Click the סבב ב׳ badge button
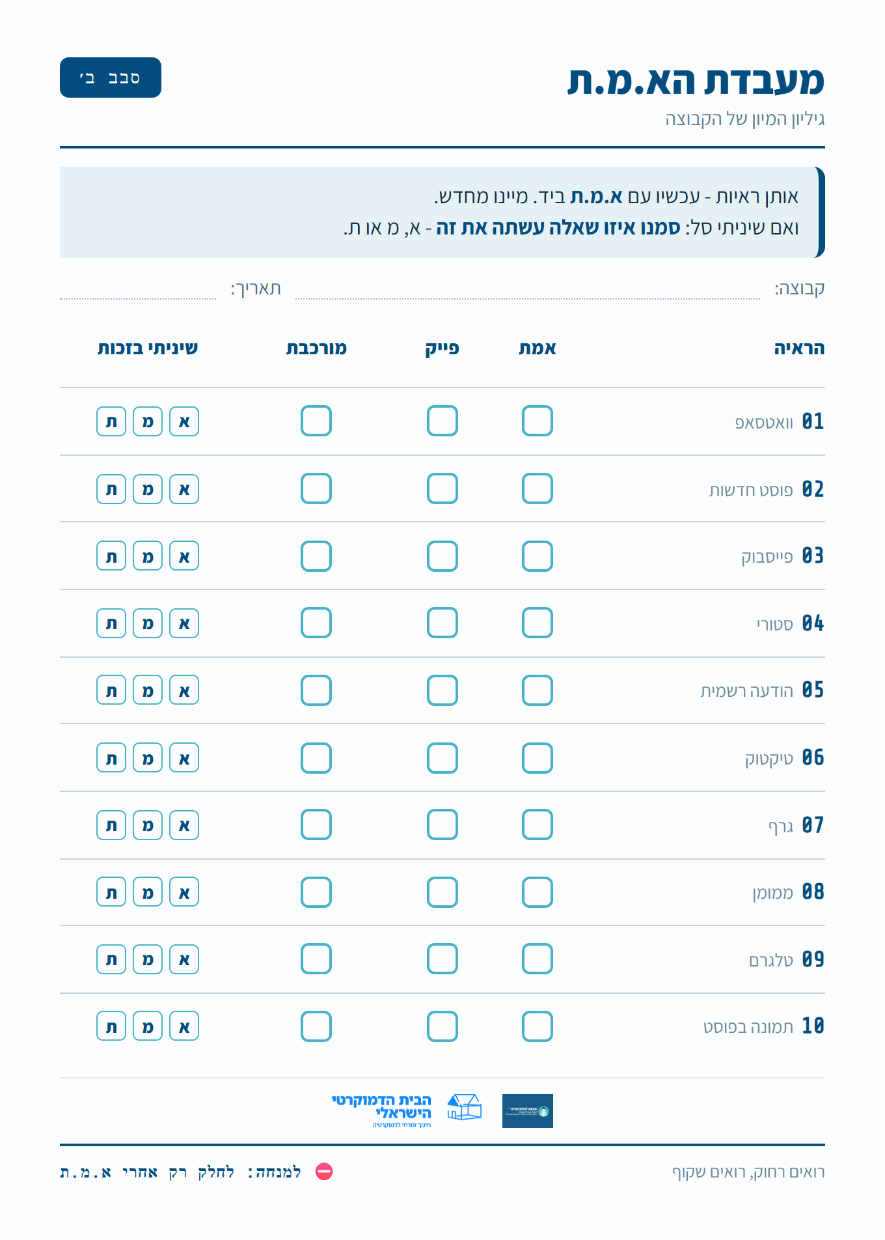This screenshot has height=1240, width=885. click(x=111, y=77)
